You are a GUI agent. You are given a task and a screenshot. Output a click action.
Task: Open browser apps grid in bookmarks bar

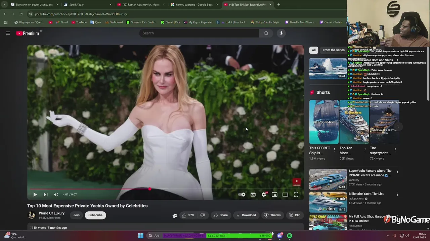click(x=6, y=22)
